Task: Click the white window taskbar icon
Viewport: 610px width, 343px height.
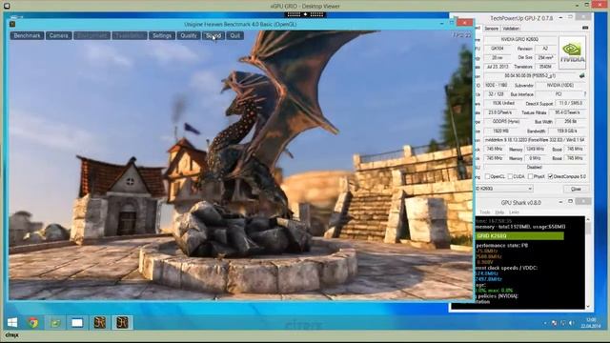Action: tap(77, 323)
